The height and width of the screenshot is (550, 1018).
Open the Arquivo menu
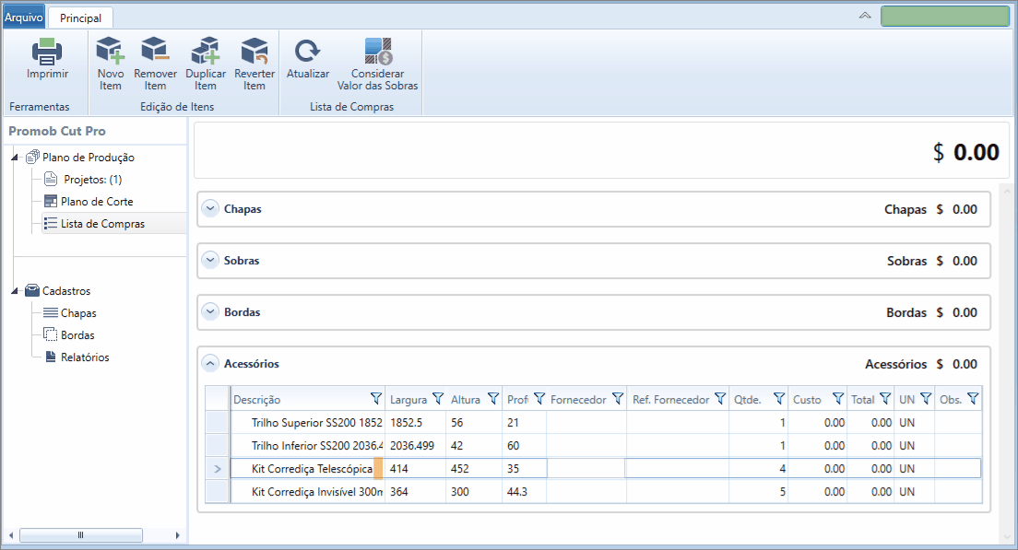[x=24, y=18]
